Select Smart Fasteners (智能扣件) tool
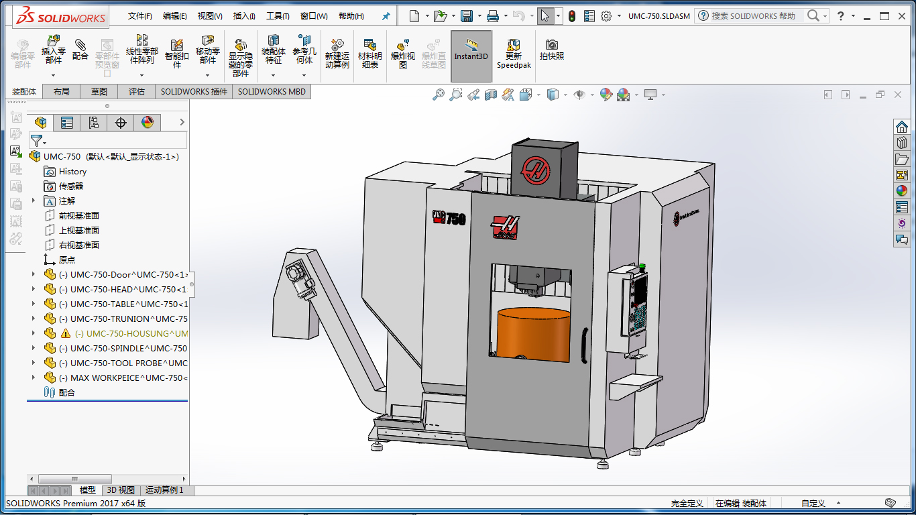The image size is (916, 515). tap(177, 54)
